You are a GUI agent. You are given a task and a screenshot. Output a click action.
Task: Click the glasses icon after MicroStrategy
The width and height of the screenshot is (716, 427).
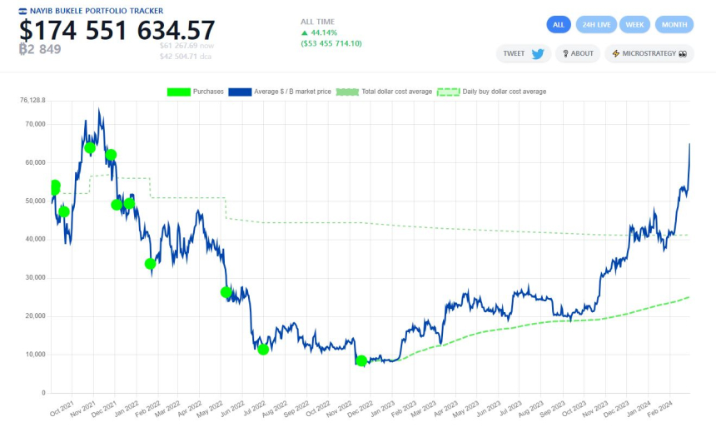point(684,53)
